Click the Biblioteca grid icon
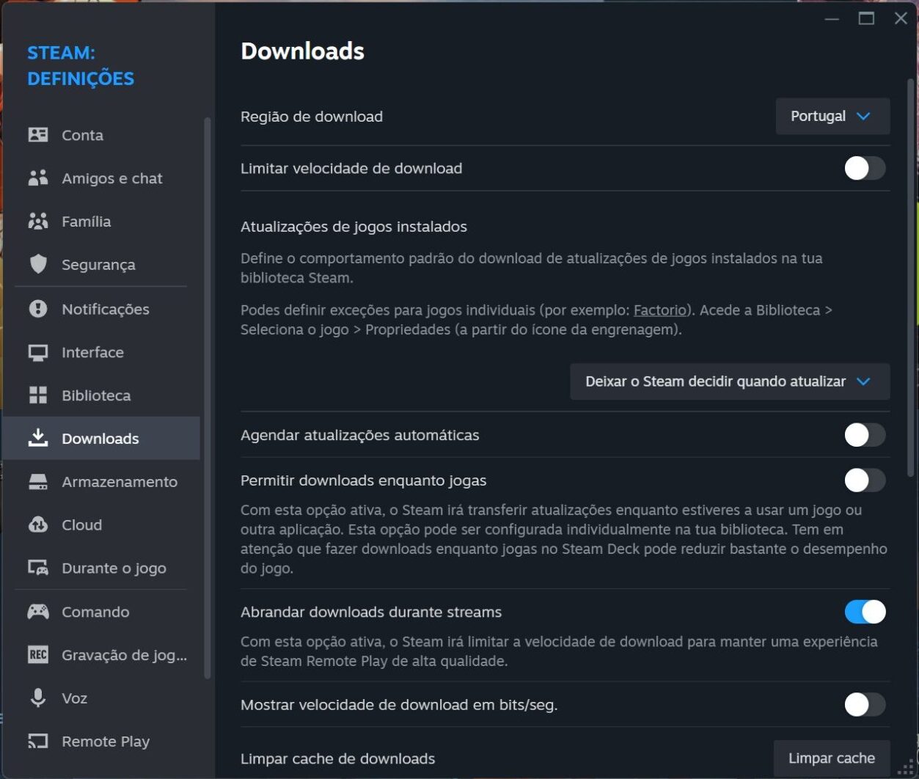919x779 pixels. 38,395
